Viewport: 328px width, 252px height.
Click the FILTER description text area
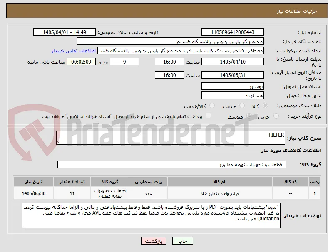(x=171, y=138)
